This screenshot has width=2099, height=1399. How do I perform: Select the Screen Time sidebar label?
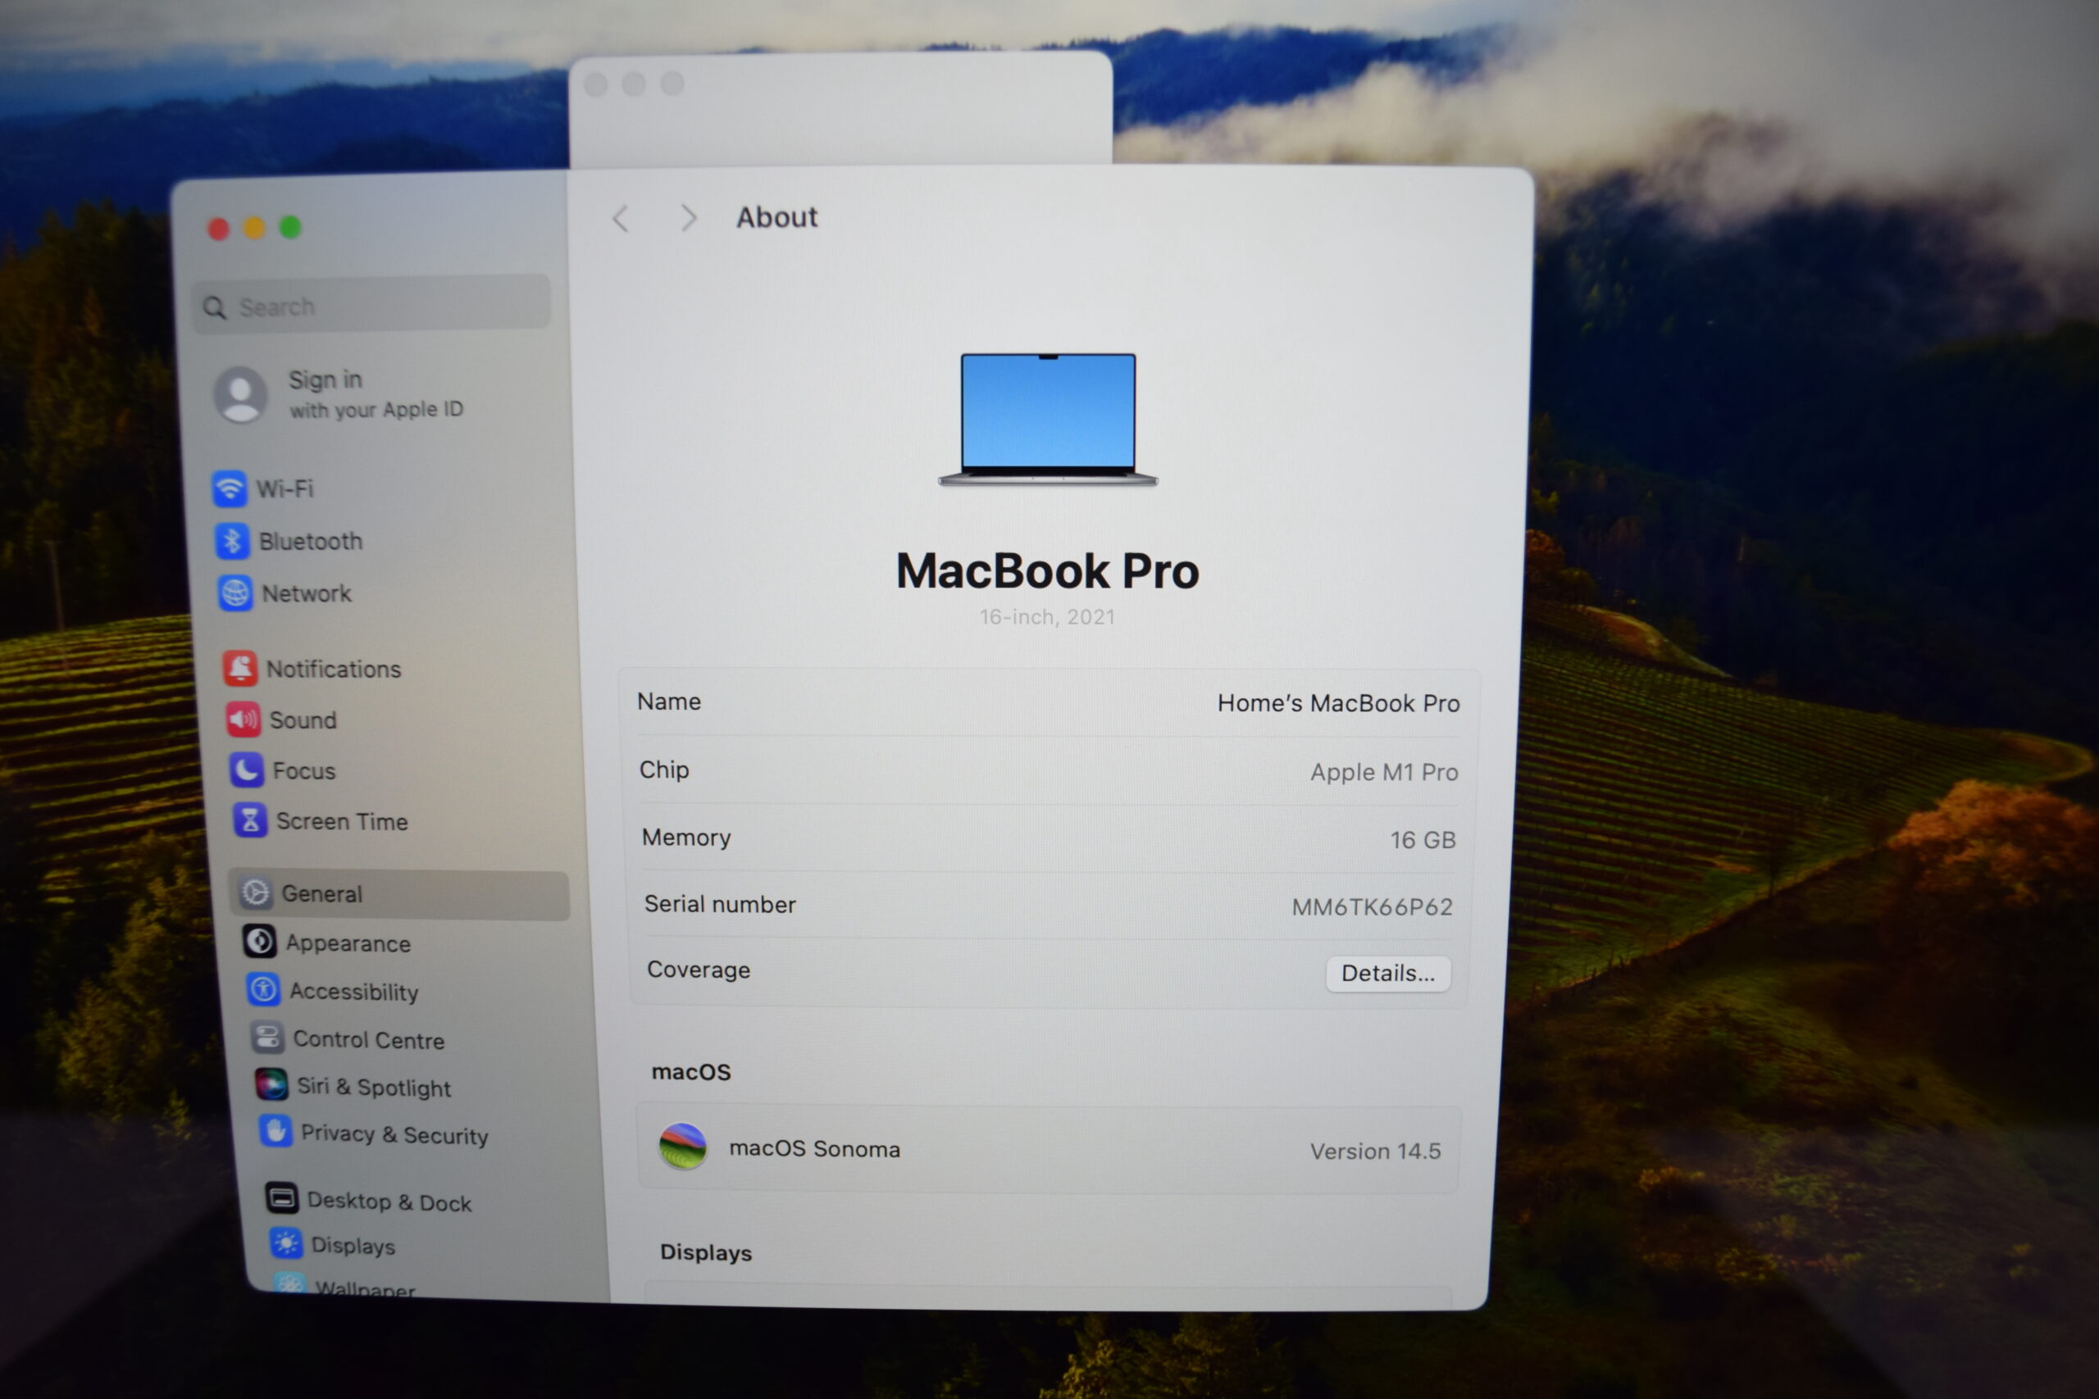pos(342,821)
